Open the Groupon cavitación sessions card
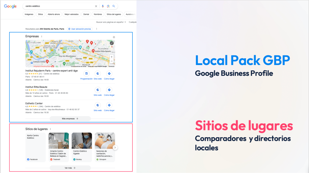 coord(105,147)
